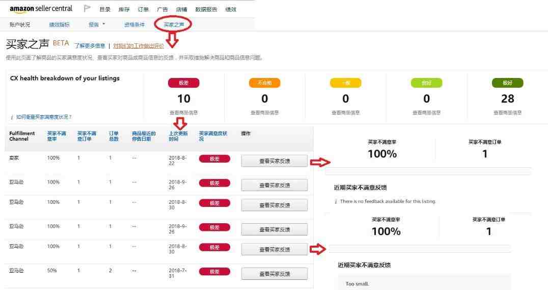This screenshot has height=290, width=548.
Task: Open the 绩效 menu
Action: click(231, 10)
